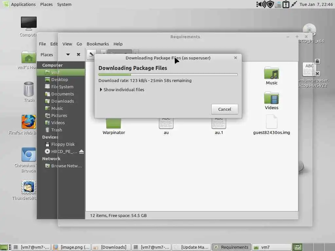Click the clock Tue Jan 7, 22:46
The image size is (335, 251).
[x=316, y=4]
